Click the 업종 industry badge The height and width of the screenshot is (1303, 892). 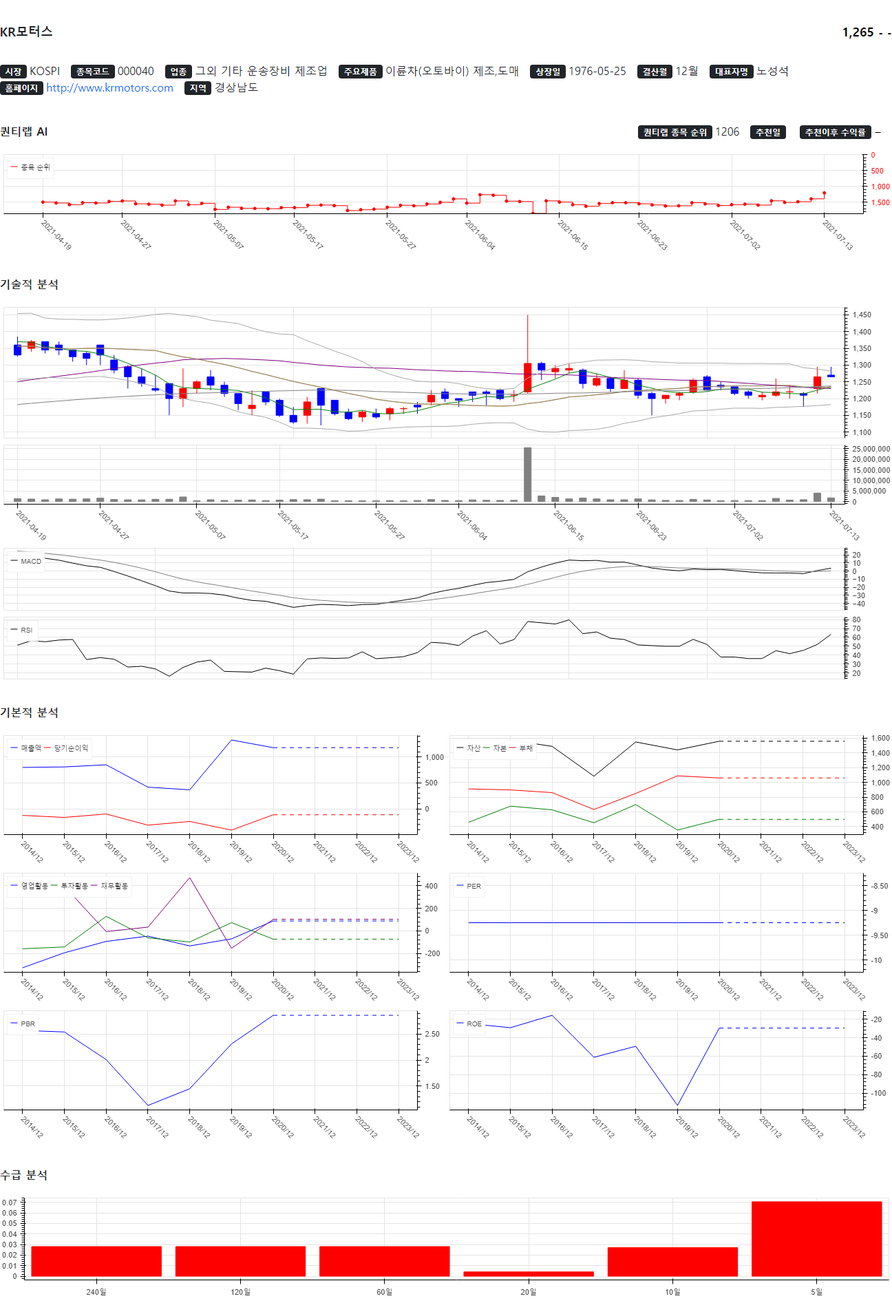pyautogui.click(x=178, y=72)
